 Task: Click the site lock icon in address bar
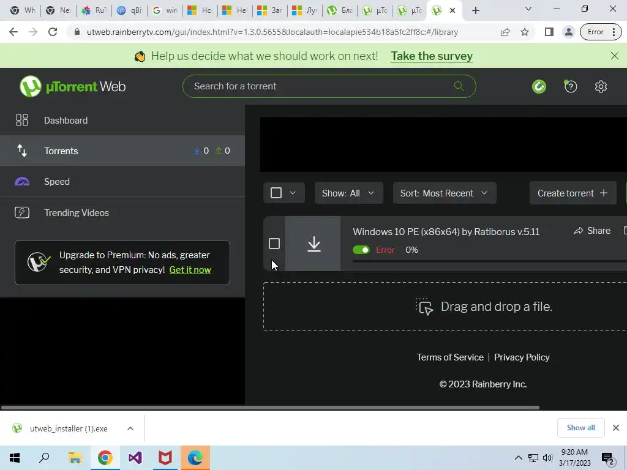coord(77,32)
